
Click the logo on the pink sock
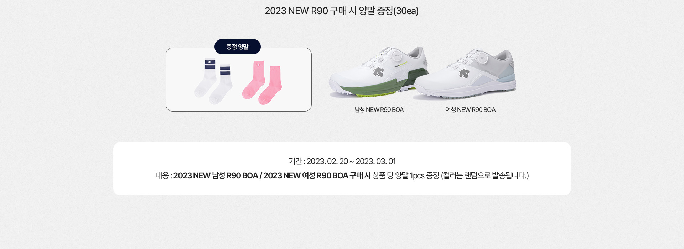tap(258, 65)
